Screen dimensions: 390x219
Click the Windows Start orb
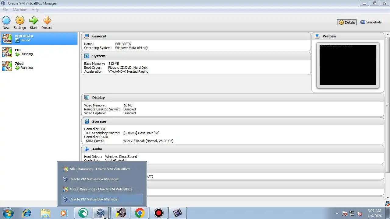[x=8, y=213]
